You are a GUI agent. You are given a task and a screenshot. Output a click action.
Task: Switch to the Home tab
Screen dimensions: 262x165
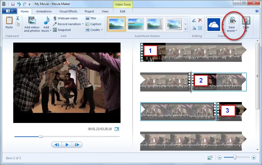pos(25,11)
